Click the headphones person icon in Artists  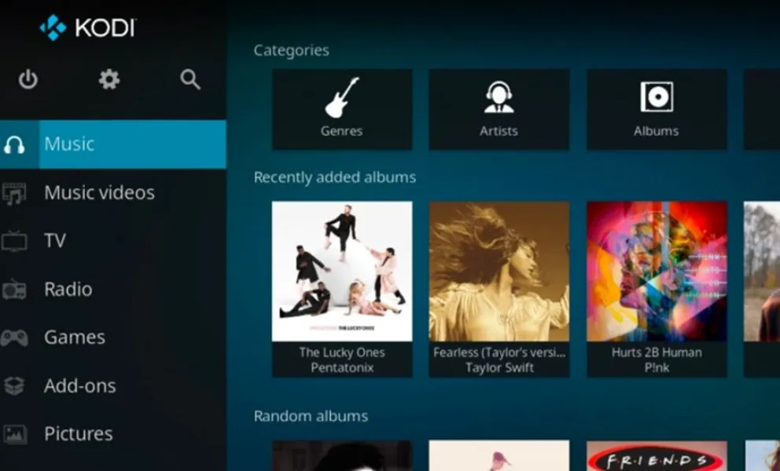[x=499, y=97]
